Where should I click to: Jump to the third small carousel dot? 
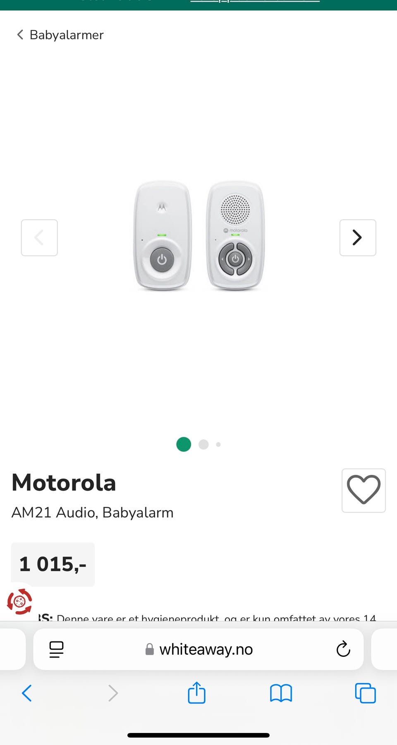218,444
